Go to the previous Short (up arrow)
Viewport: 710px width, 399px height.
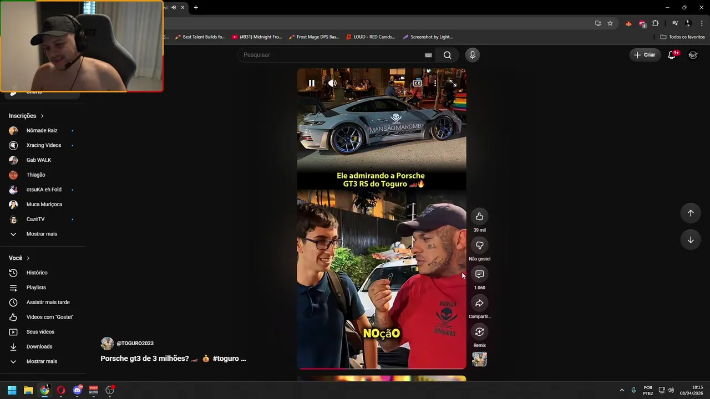tap(691, 213)
